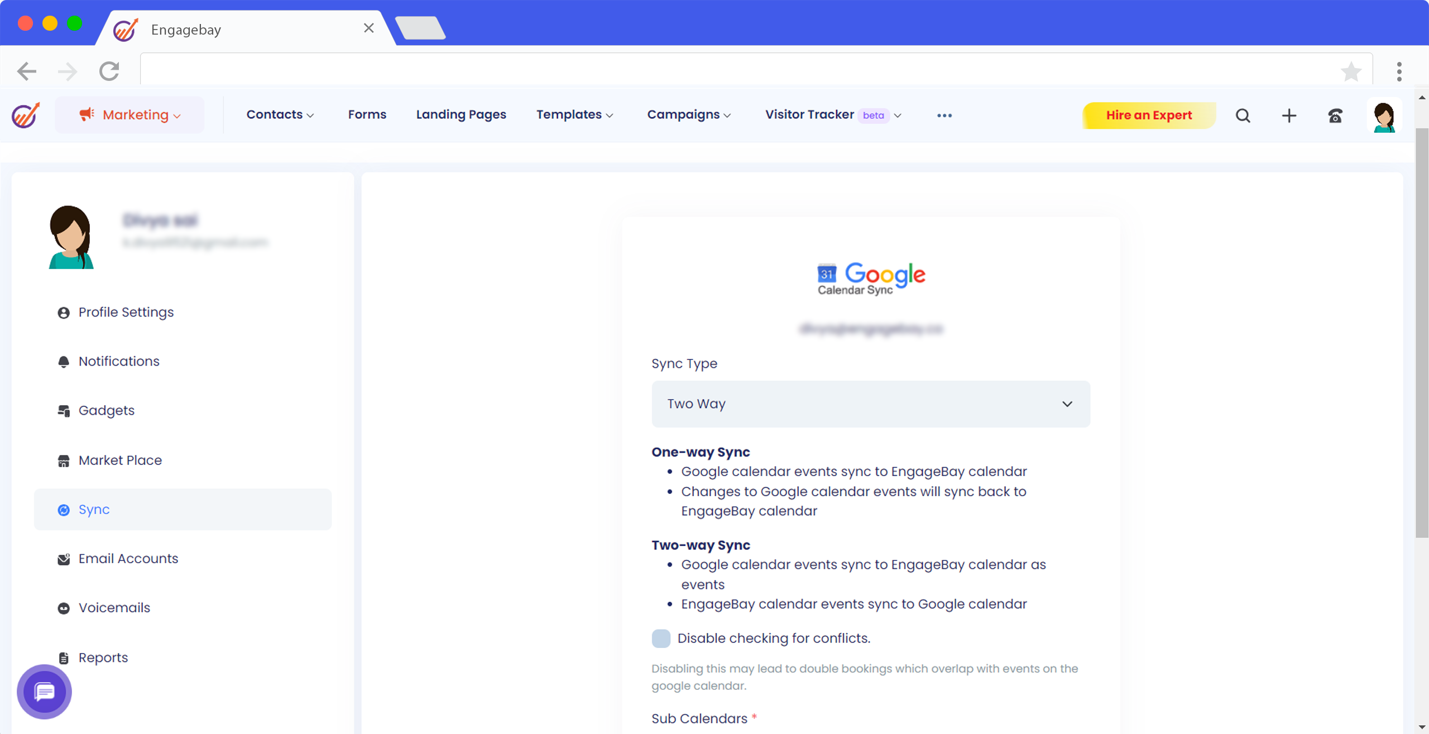Click the Reports document icon
The width and height of the screenshot is (1429, 734).
pyautogui.click(x=64, y=658)
